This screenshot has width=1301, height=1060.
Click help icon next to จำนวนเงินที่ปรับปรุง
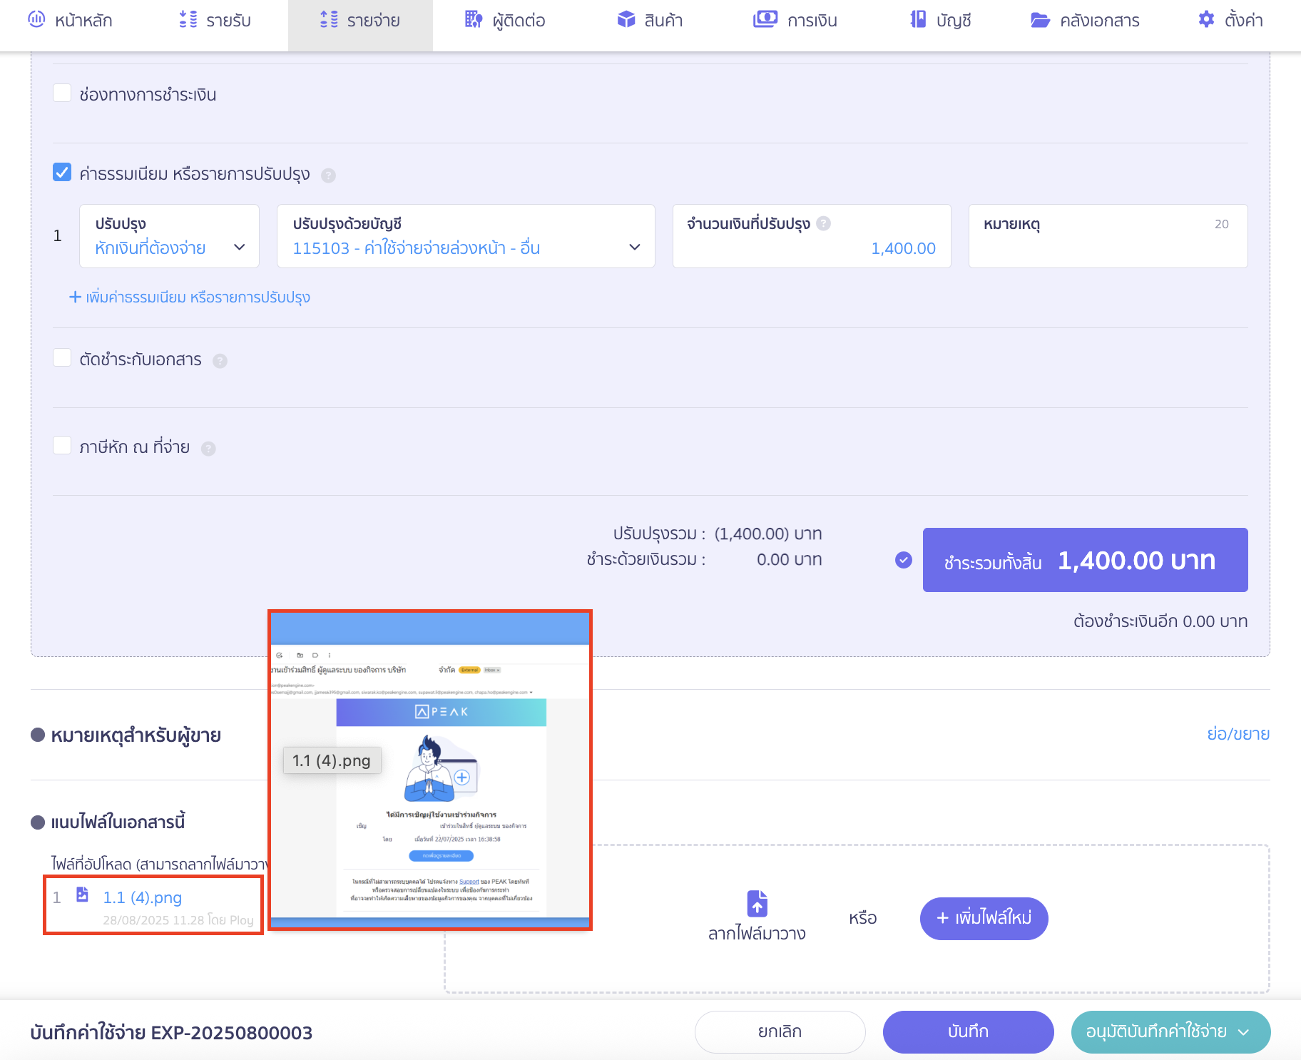pyautogui.click(x=823, y=223)
